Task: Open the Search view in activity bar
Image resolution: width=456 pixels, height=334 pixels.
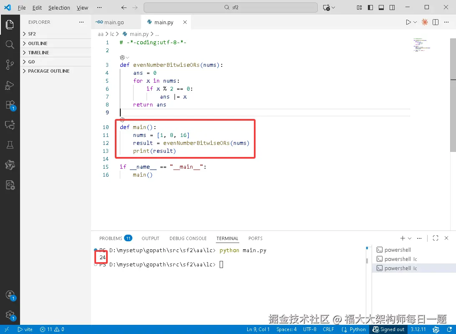Action: 10,45
